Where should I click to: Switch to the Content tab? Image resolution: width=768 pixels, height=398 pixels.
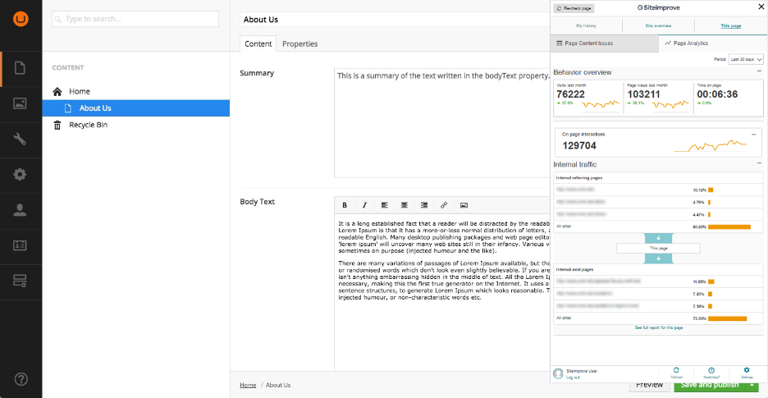click(x=258, y=43)
